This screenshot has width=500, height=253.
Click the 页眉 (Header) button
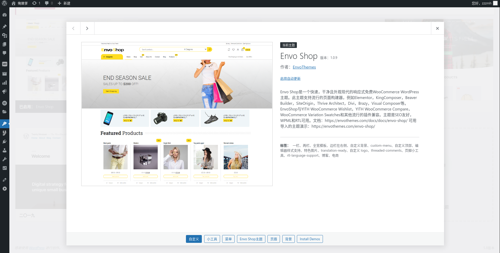274,239
